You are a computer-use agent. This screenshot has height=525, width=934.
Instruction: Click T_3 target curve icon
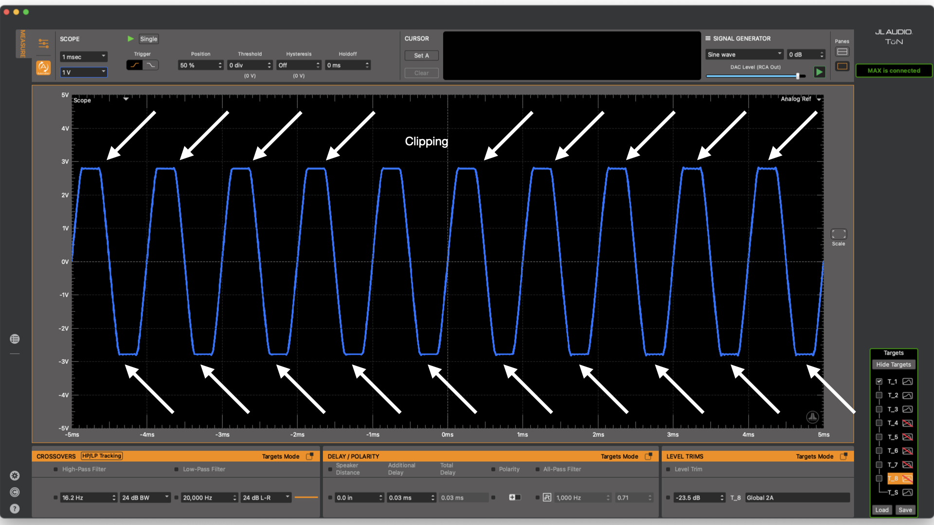point(907,409)
